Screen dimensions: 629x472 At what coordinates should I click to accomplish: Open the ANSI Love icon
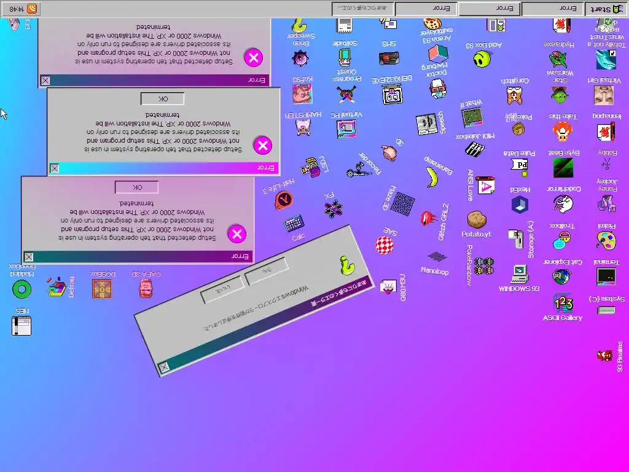click(x=485, y=186)
